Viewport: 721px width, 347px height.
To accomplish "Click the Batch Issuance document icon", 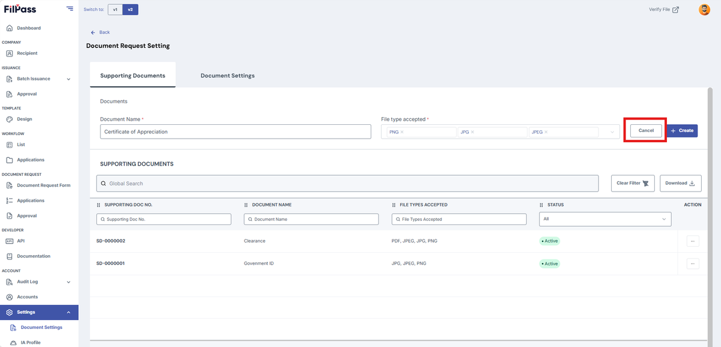I will pyautogui.click(x=10, y=79).
